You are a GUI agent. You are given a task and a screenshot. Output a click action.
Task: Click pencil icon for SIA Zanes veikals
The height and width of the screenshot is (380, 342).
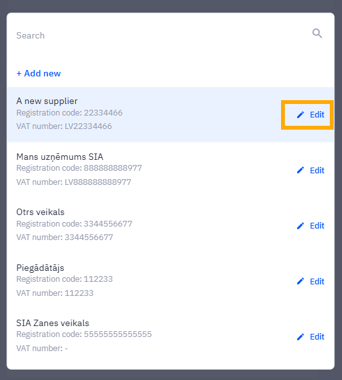tap(300, 336)
